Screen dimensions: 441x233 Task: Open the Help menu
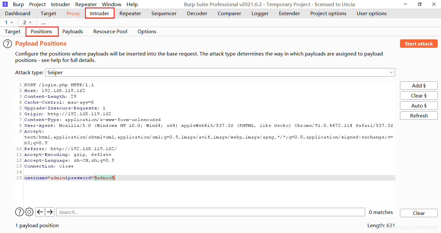tap(132, 5)
